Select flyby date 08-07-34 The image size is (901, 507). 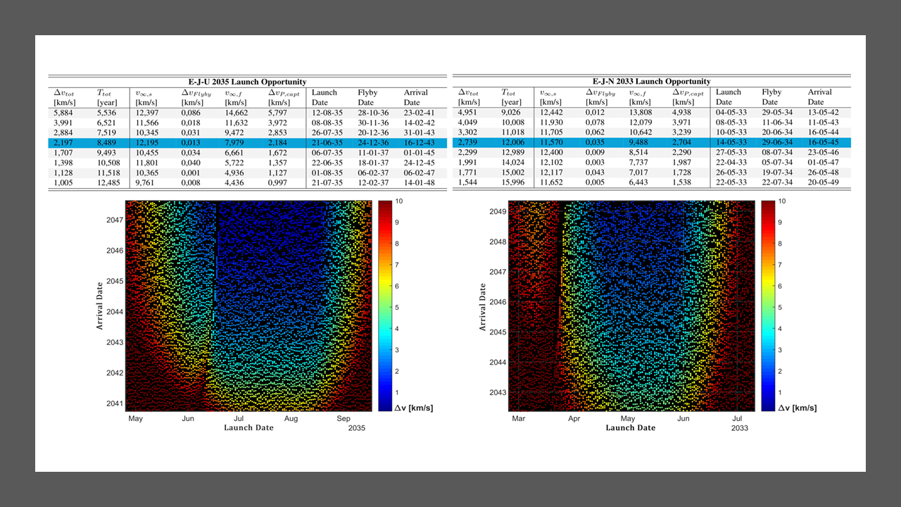pyautogui.click(x=779, y=152)
